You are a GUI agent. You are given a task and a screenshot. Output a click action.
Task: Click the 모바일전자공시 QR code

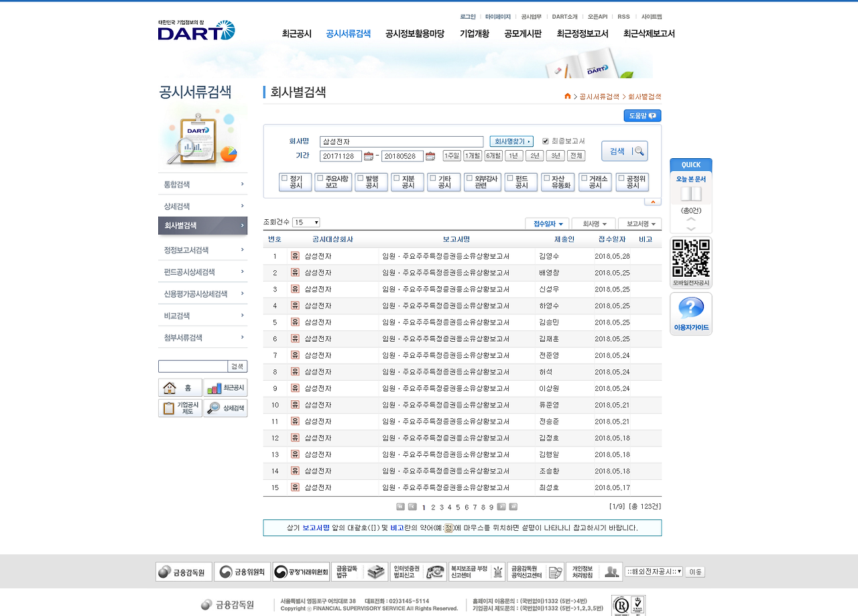(x=691, y=258)
